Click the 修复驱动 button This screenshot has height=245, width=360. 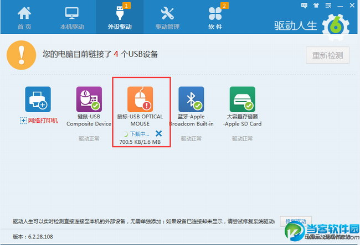point(296,221)
